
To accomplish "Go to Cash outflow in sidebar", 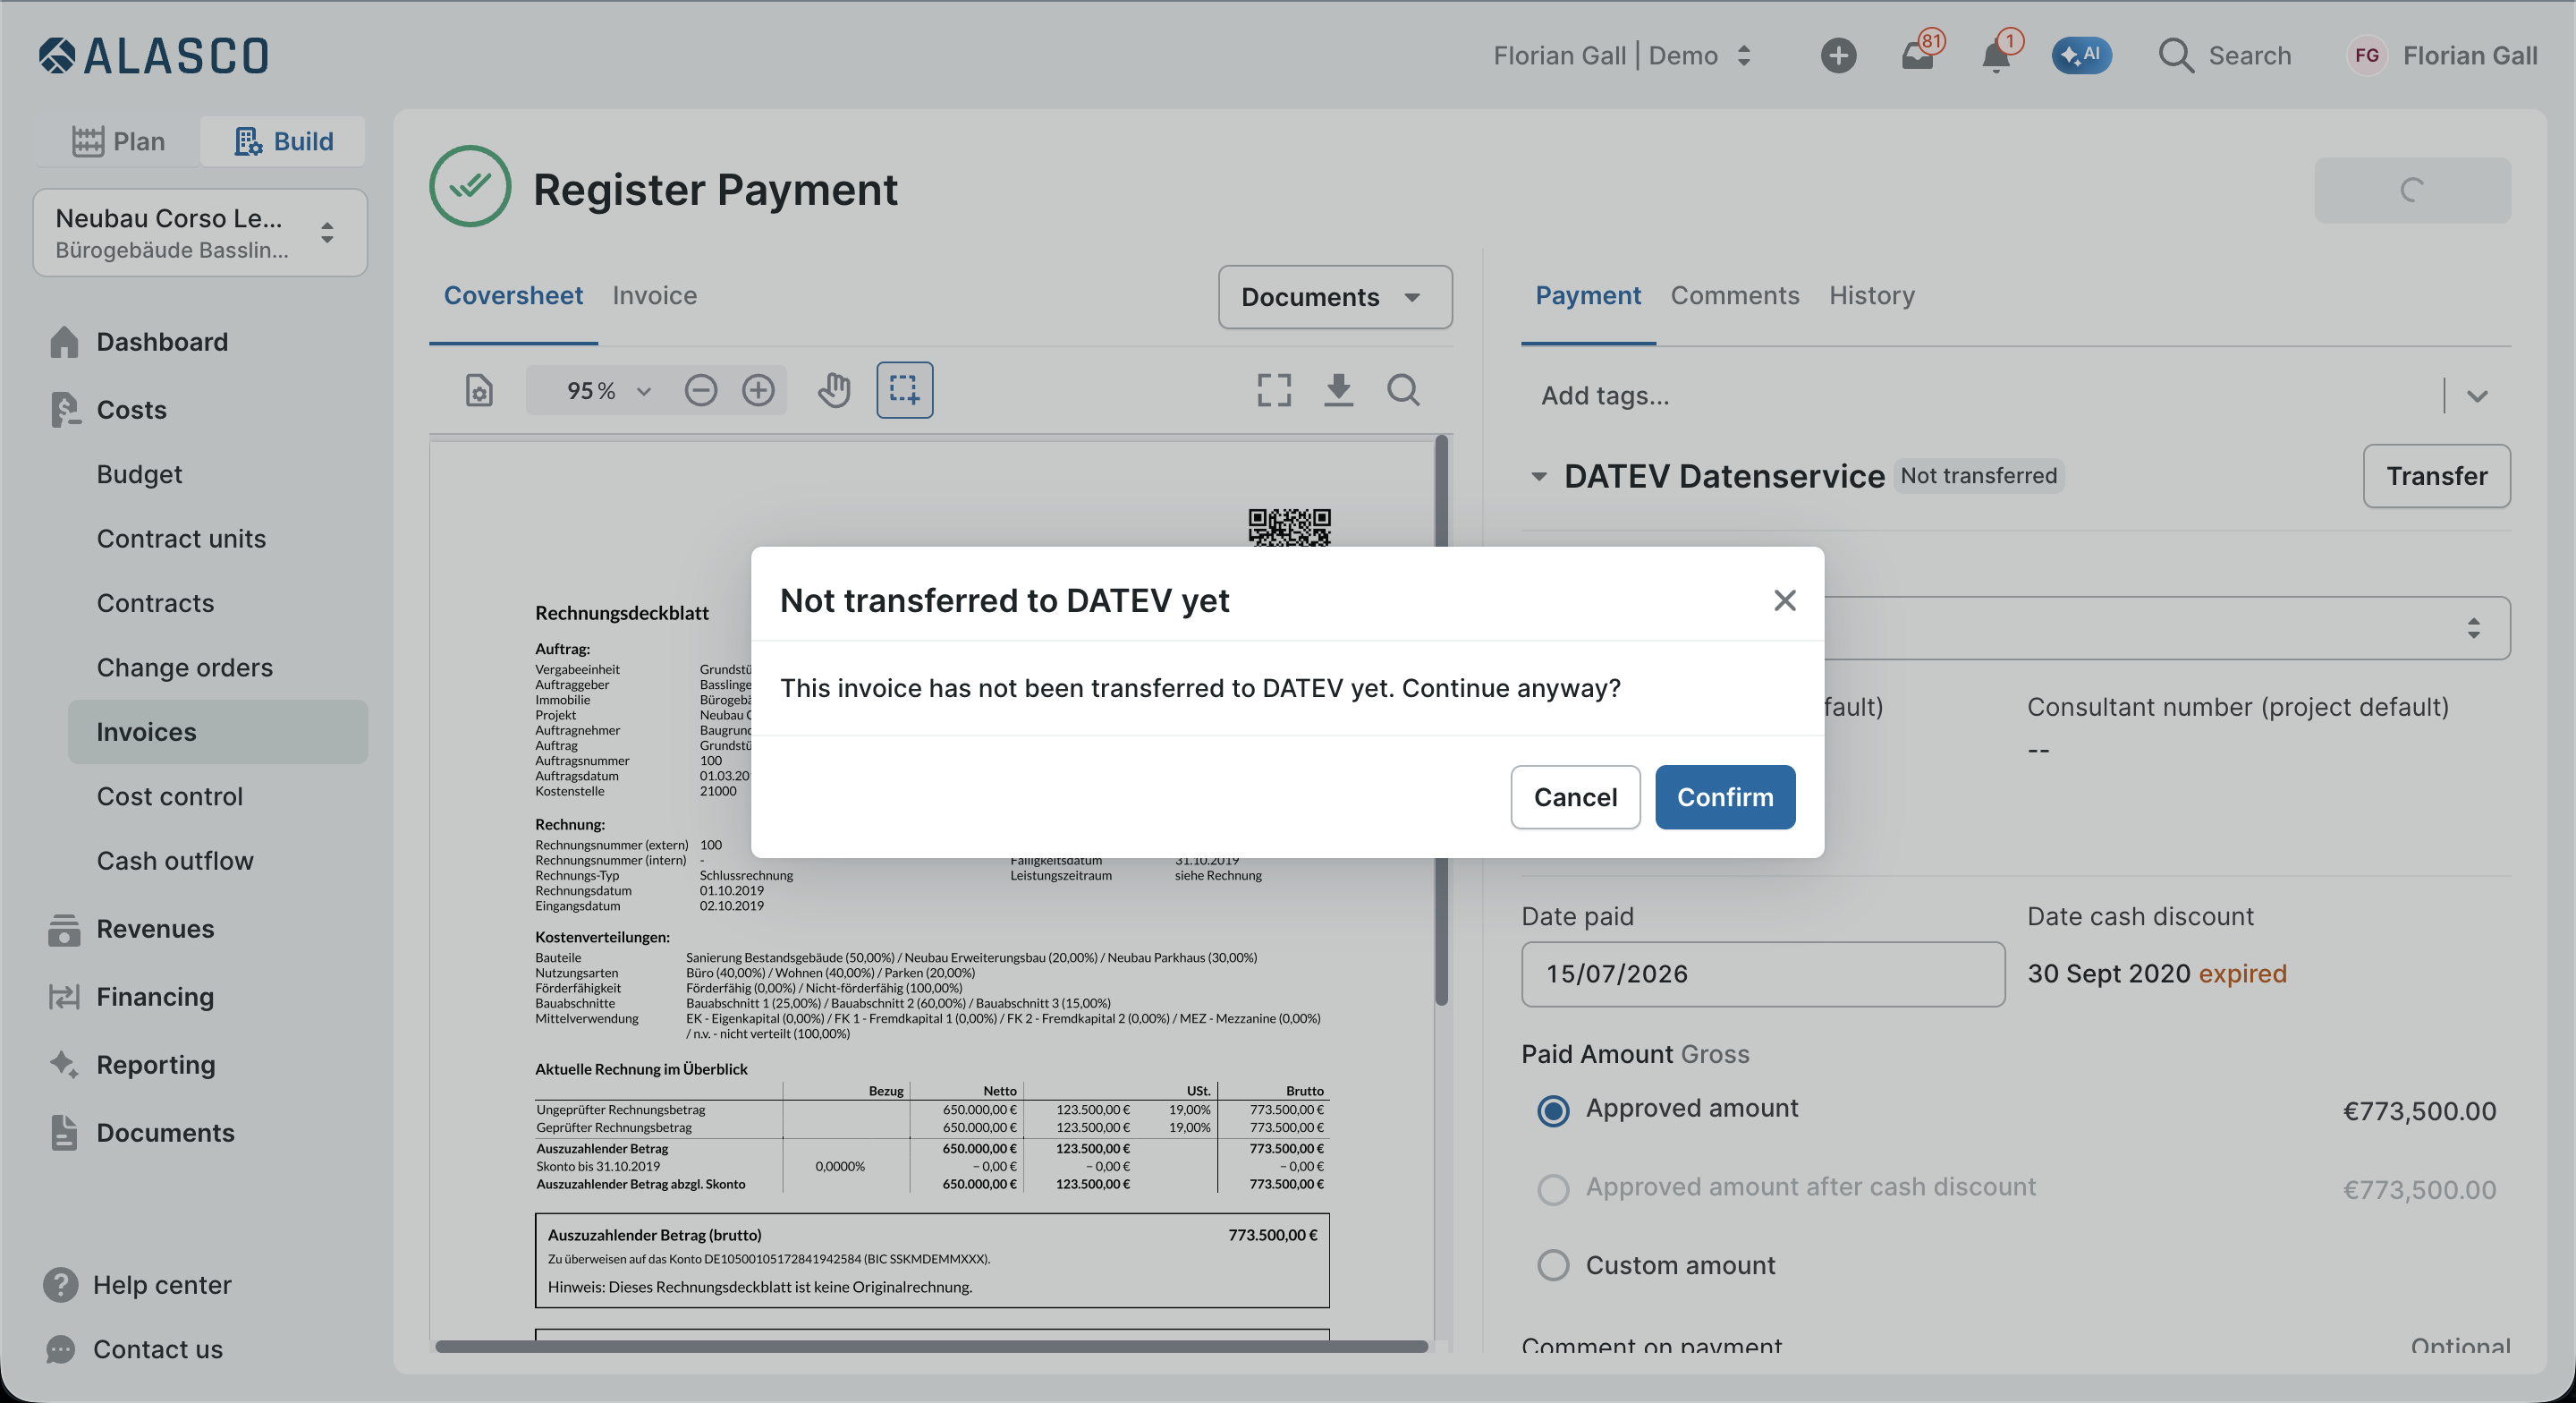I will pyautogui.click(x=175, y=861).
